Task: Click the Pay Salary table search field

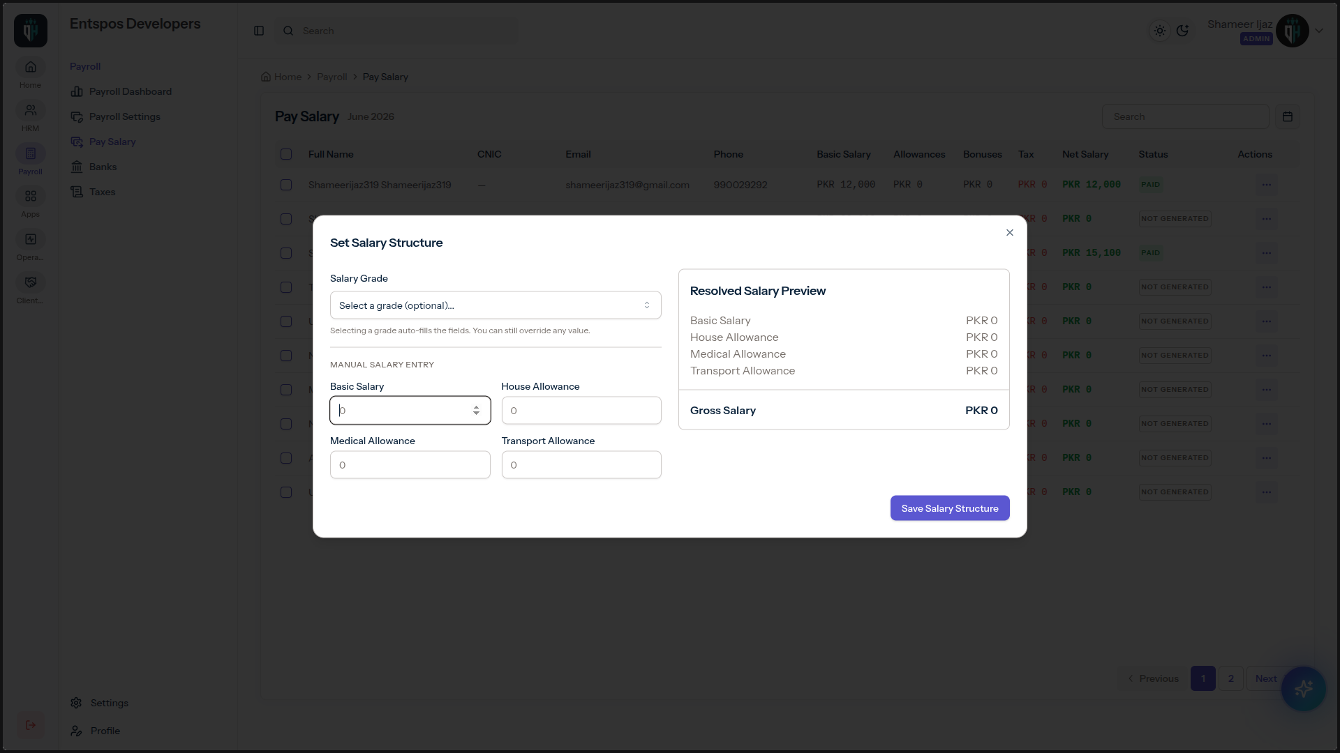Action: click(x=1185, y=116)
